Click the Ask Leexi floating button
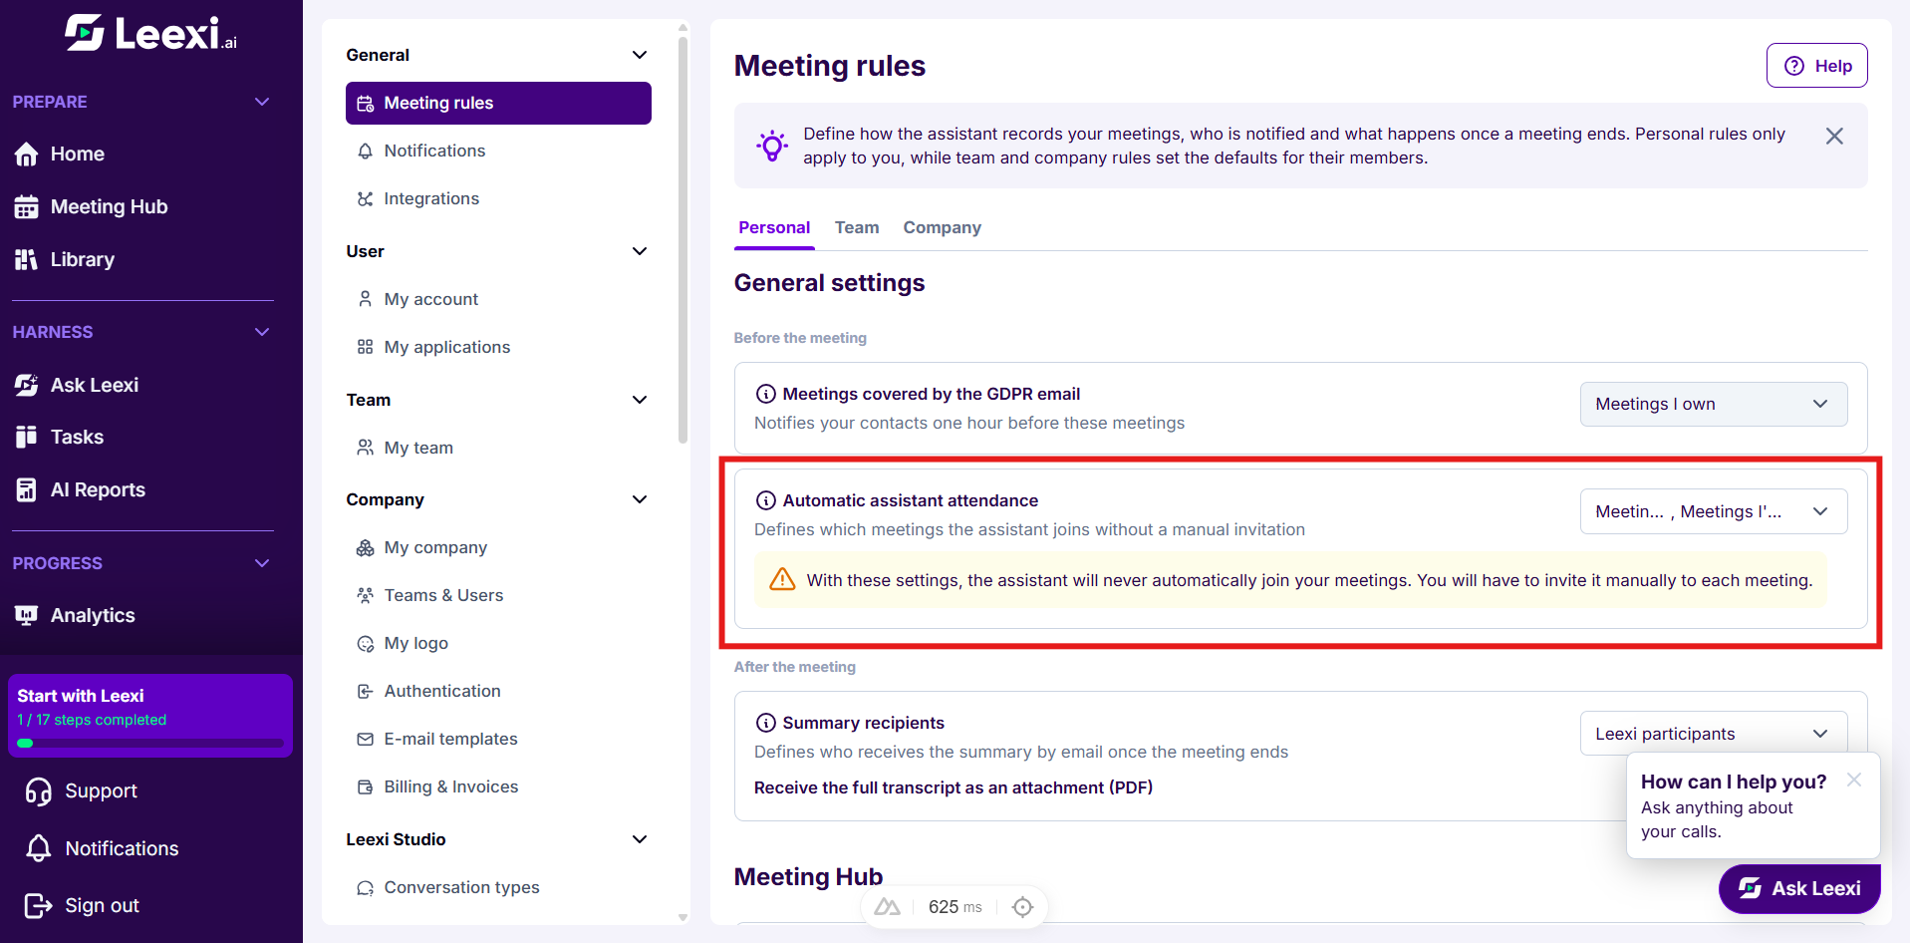Viewport: 1910px width, 943px height. click(1799, 888)
